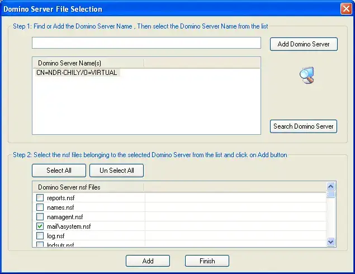The height and width of the screenshot is (274, 355).
Task: Click the nsf file list scrollbar thumb
Action: click(330, 195)
